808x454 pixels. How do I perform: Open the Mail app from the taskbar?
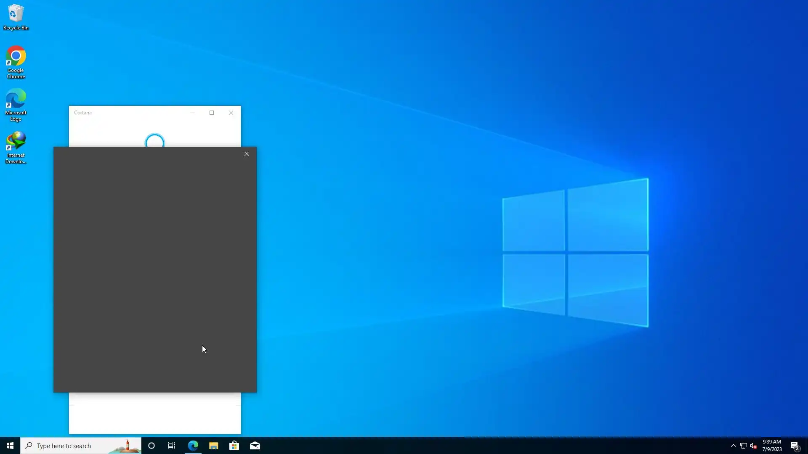[x=255, y=446]
